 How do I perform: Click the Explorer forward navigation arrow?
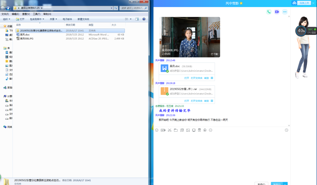(x=8, y=8)
